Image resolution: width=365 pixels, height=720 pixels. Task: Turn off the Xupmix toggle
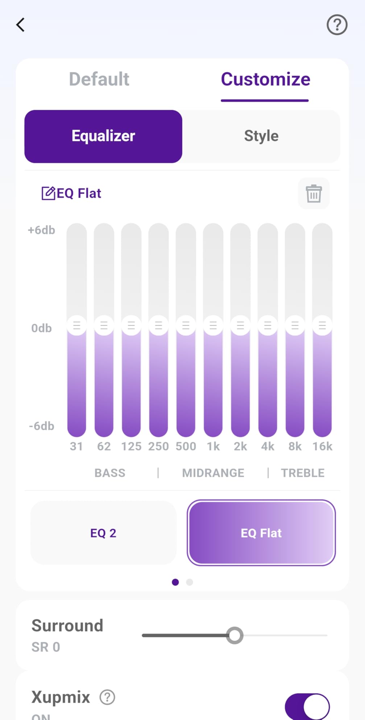point(307,706)
